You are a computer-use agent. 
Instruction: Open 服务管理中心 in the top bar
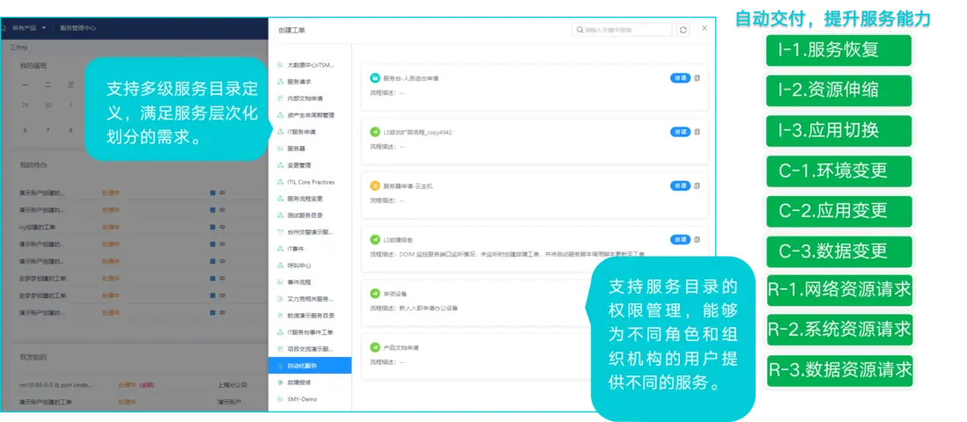pyautogui.click(x=78, y=28)
